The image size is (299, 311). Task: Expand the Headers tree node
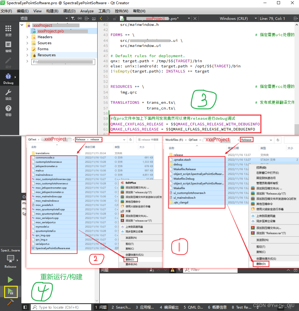27,37
